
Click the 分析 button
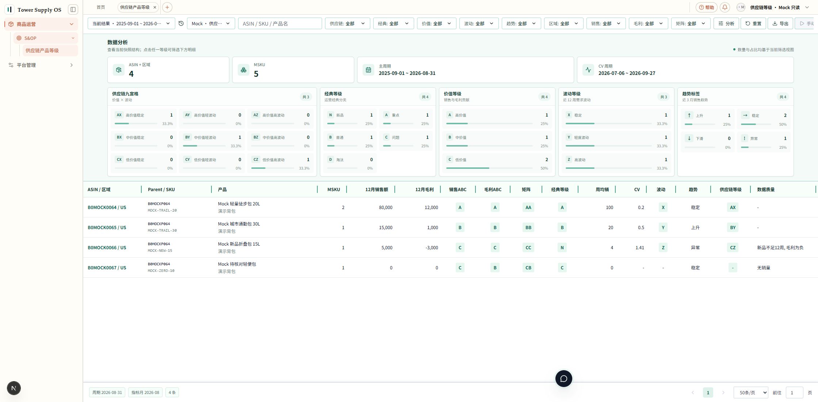coord(726,23)
